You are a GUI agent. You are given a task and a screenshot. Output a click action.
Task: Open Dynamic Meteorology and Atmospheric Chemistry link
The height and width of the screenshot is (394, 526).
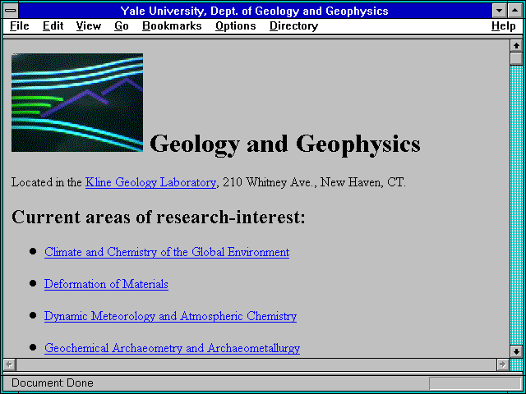(170, 316)
